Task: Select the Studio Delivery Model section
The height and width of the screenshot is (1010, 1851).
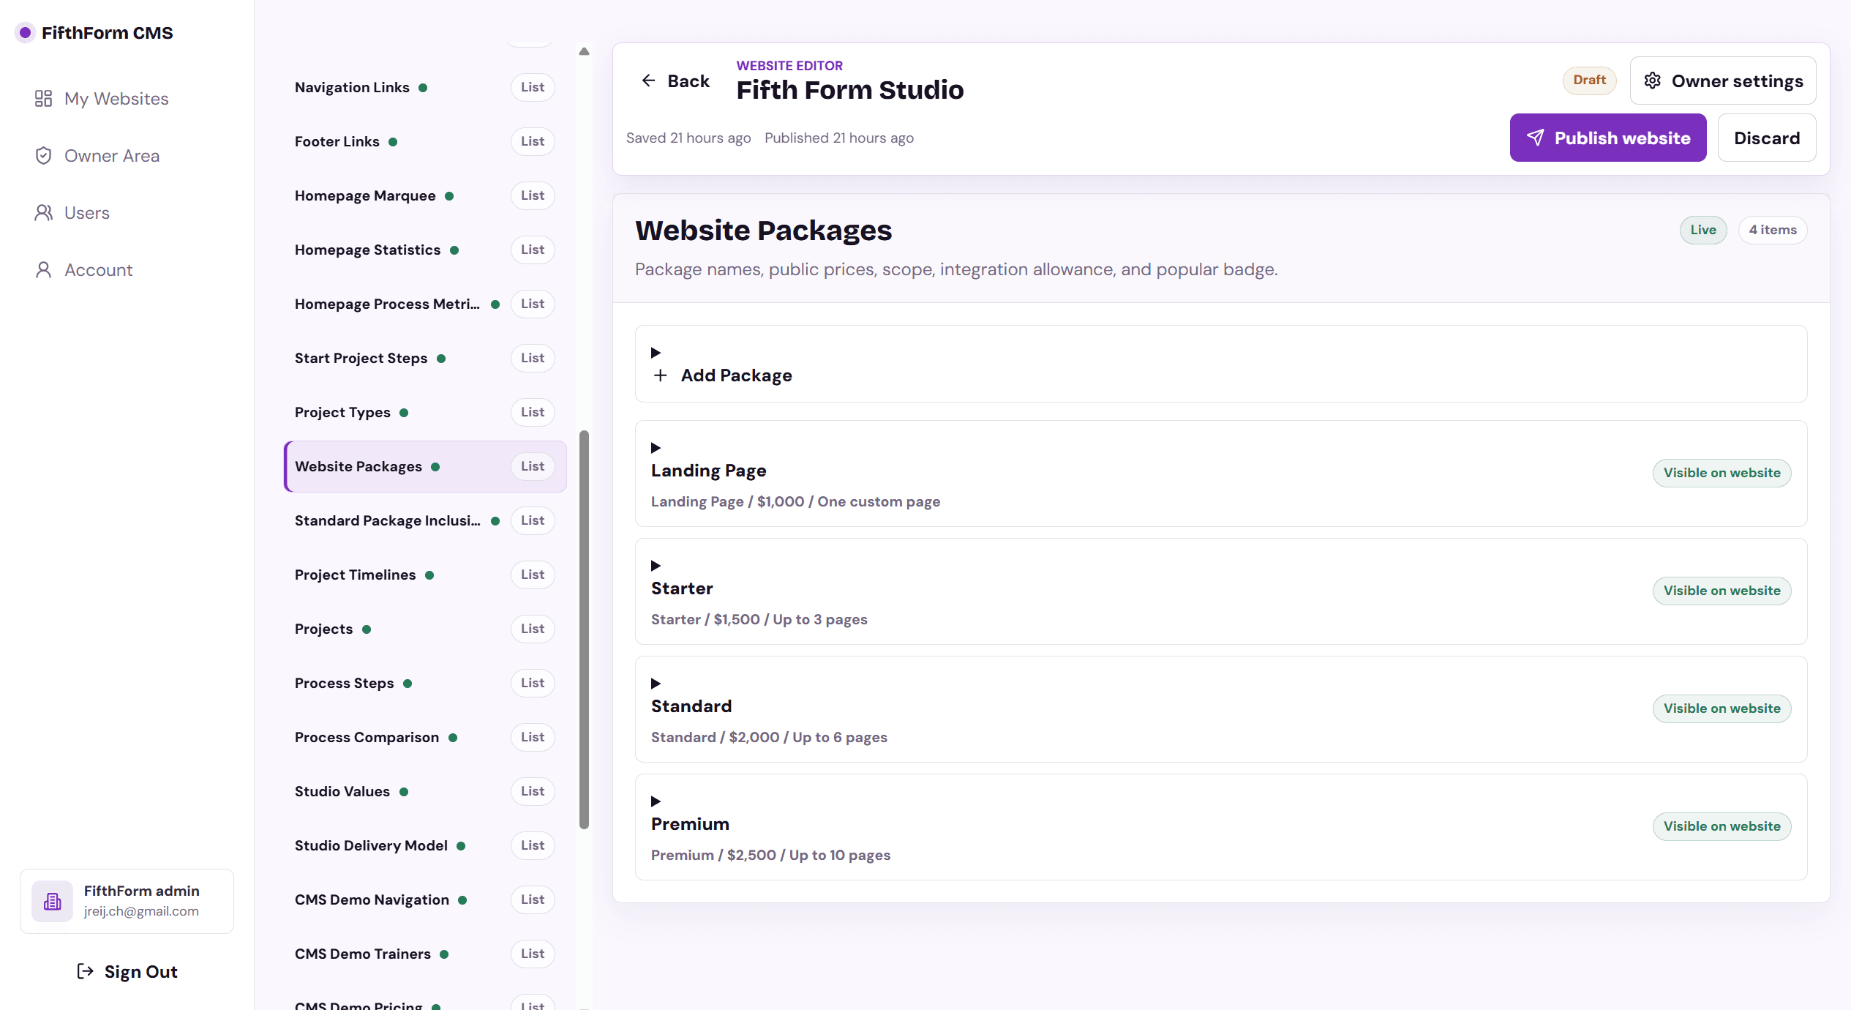Action: pyautogui.click(x=425, y=845)
